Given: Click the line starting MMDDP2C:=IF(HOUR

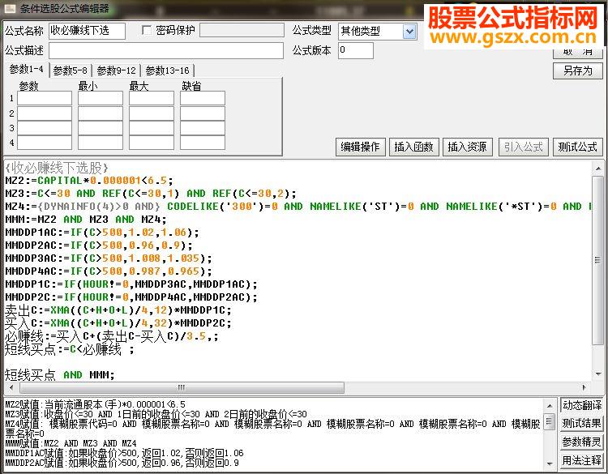Looking at the screenshot, I should [131, 297].
